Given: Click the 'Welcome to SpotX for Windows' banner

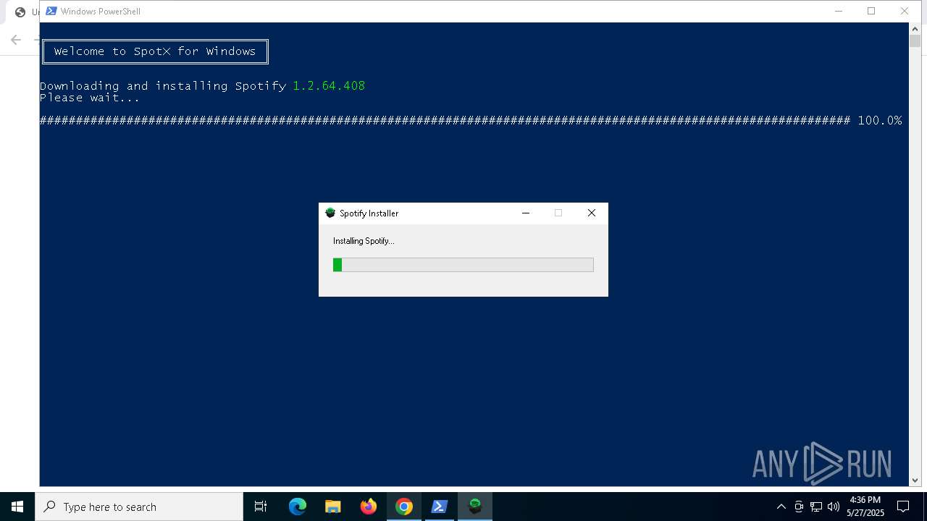Looking at the screenshot, I should pos(155,51).
